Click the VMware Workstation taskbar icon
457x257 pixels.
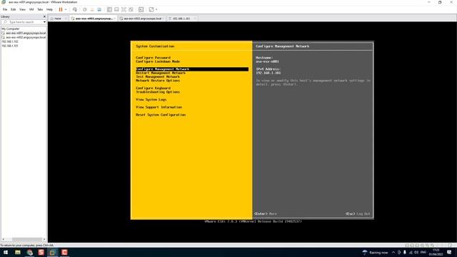pos(52,252)
